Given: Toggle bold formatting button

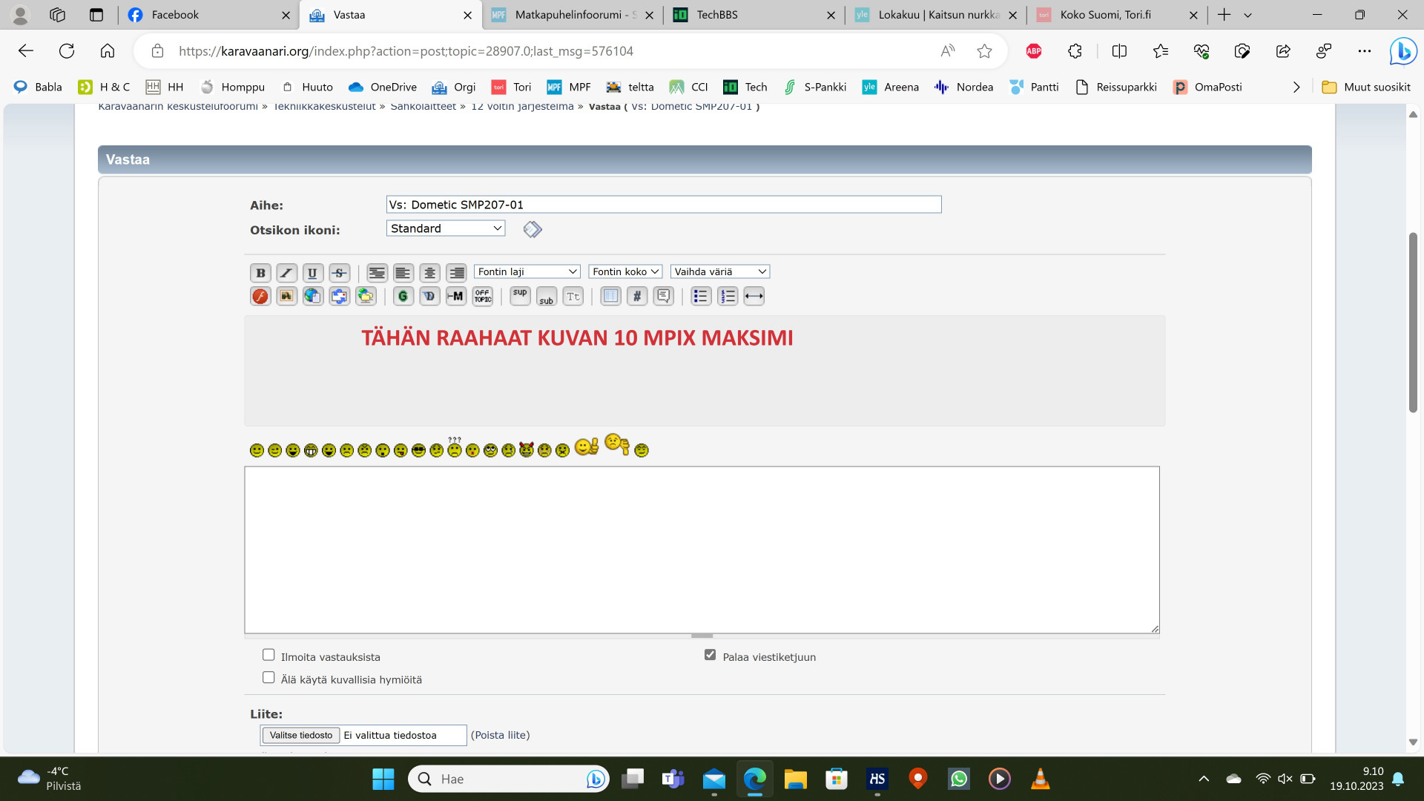Looking at the screenshot, I should [x=260, y=273].
